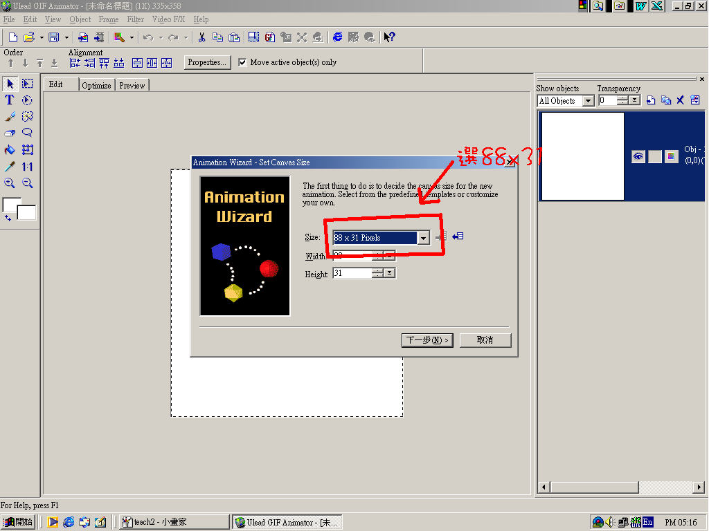Image resolution: width=709 pixels, height=531 pixels.
Task: Select the rectangle selection tool
Action: (28, 84)
